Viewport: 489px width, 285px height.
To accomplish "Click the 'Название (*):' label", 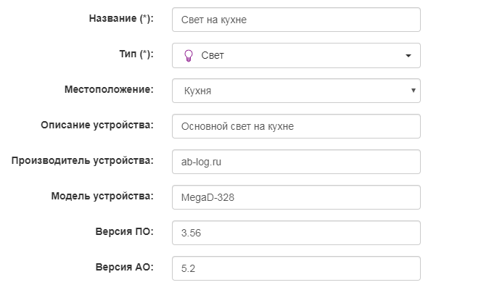I will pyautogui.click(x=121, y=18).
